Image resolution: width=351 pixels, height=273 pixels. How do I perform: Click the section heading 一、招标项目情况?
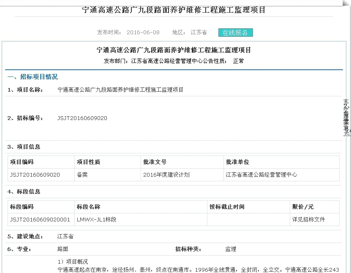click(33, 77)
